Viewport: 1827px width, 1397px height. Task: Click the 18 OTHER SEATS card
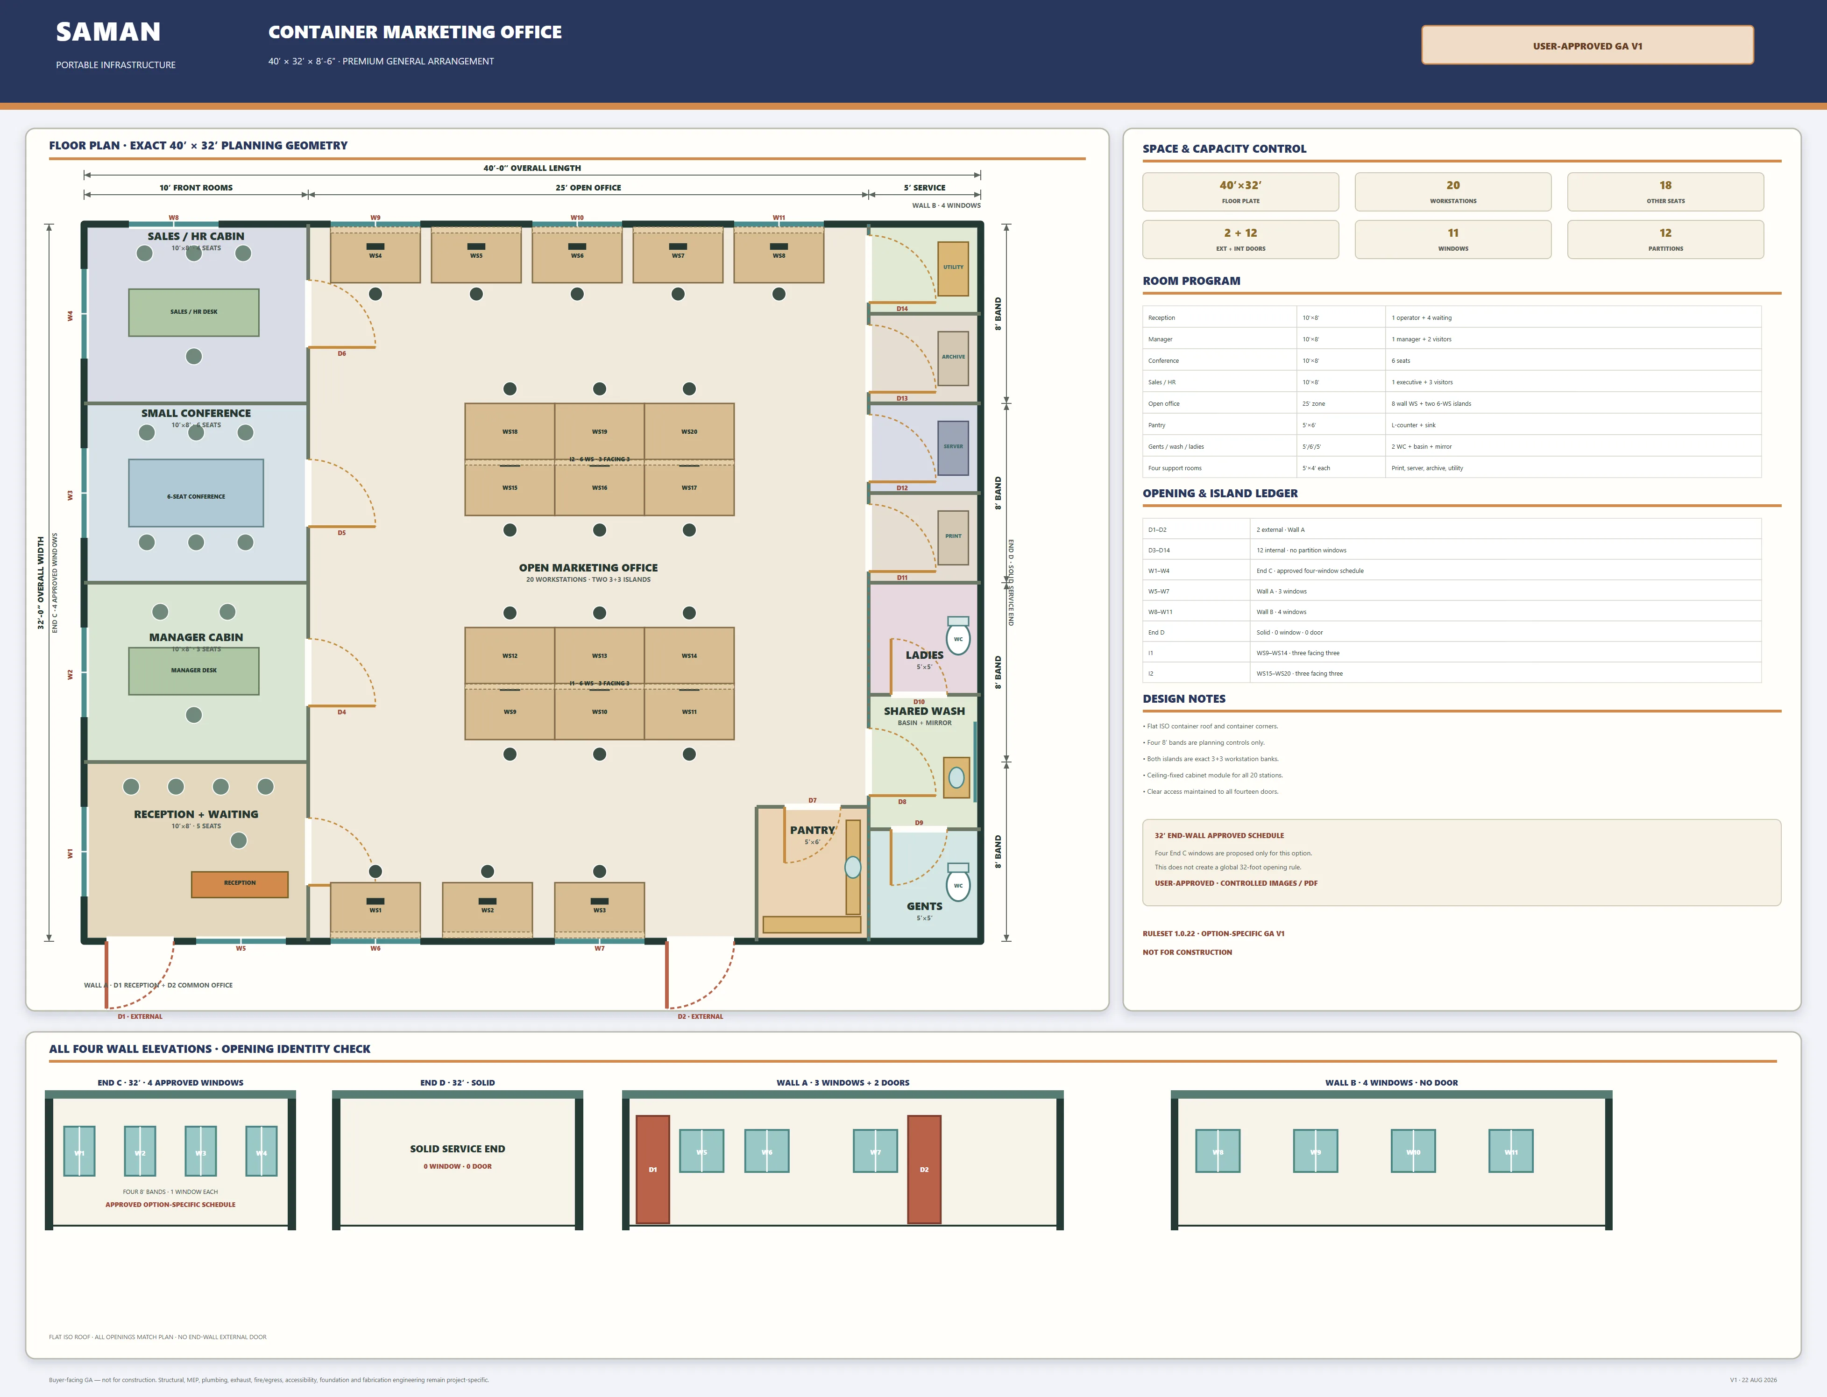(1666, 192)
